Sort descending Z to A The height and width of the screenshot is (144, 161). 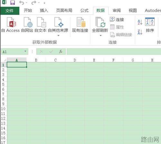[140, 32]
